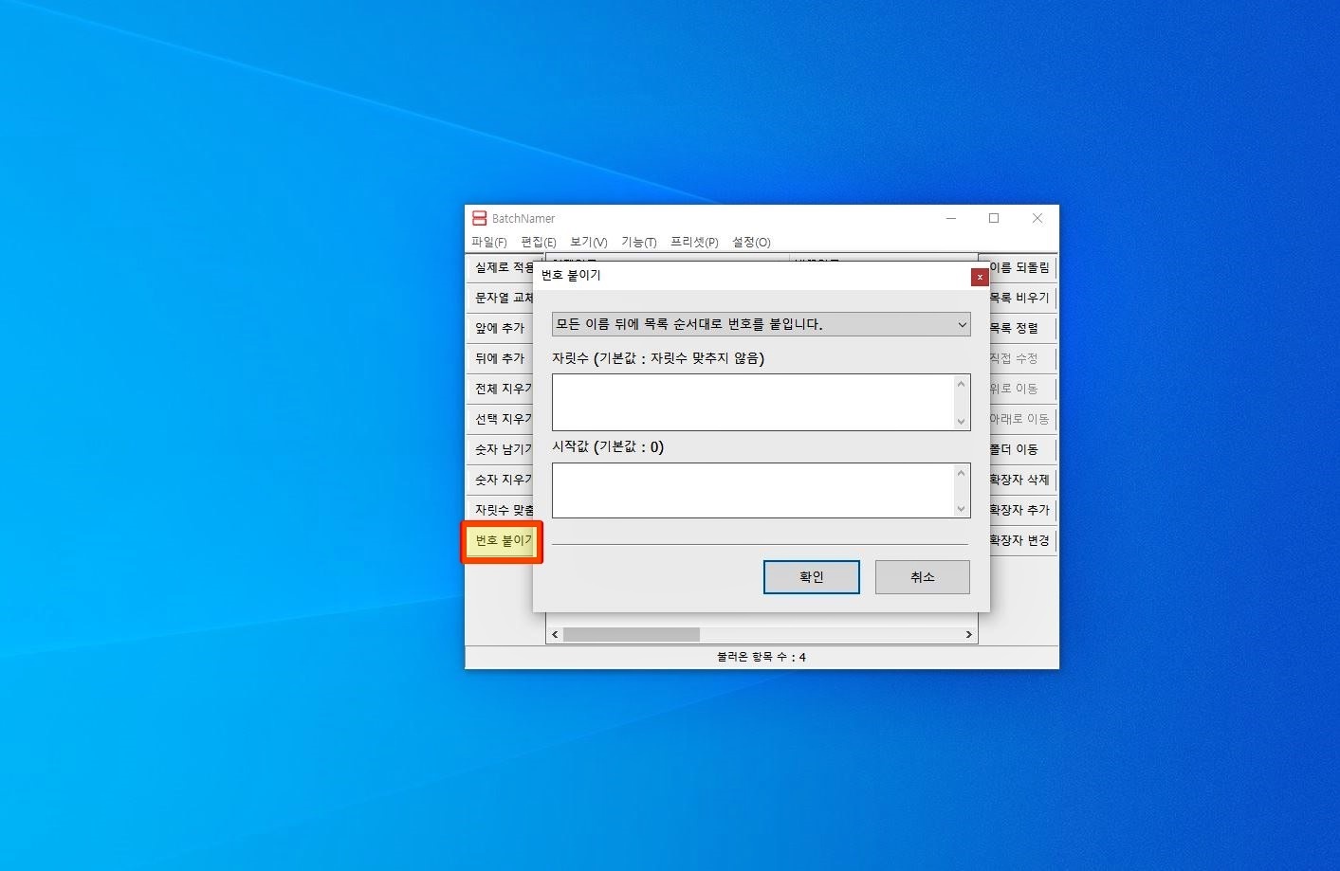Click the 앞에 추가 button
The image size is (1340, 871).
pos(501,328)
